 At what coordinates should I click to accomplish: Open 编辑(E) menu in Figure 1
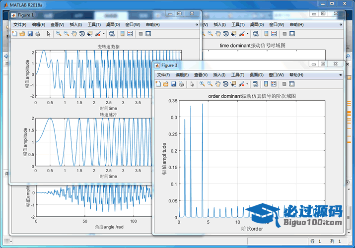(39, 25)
